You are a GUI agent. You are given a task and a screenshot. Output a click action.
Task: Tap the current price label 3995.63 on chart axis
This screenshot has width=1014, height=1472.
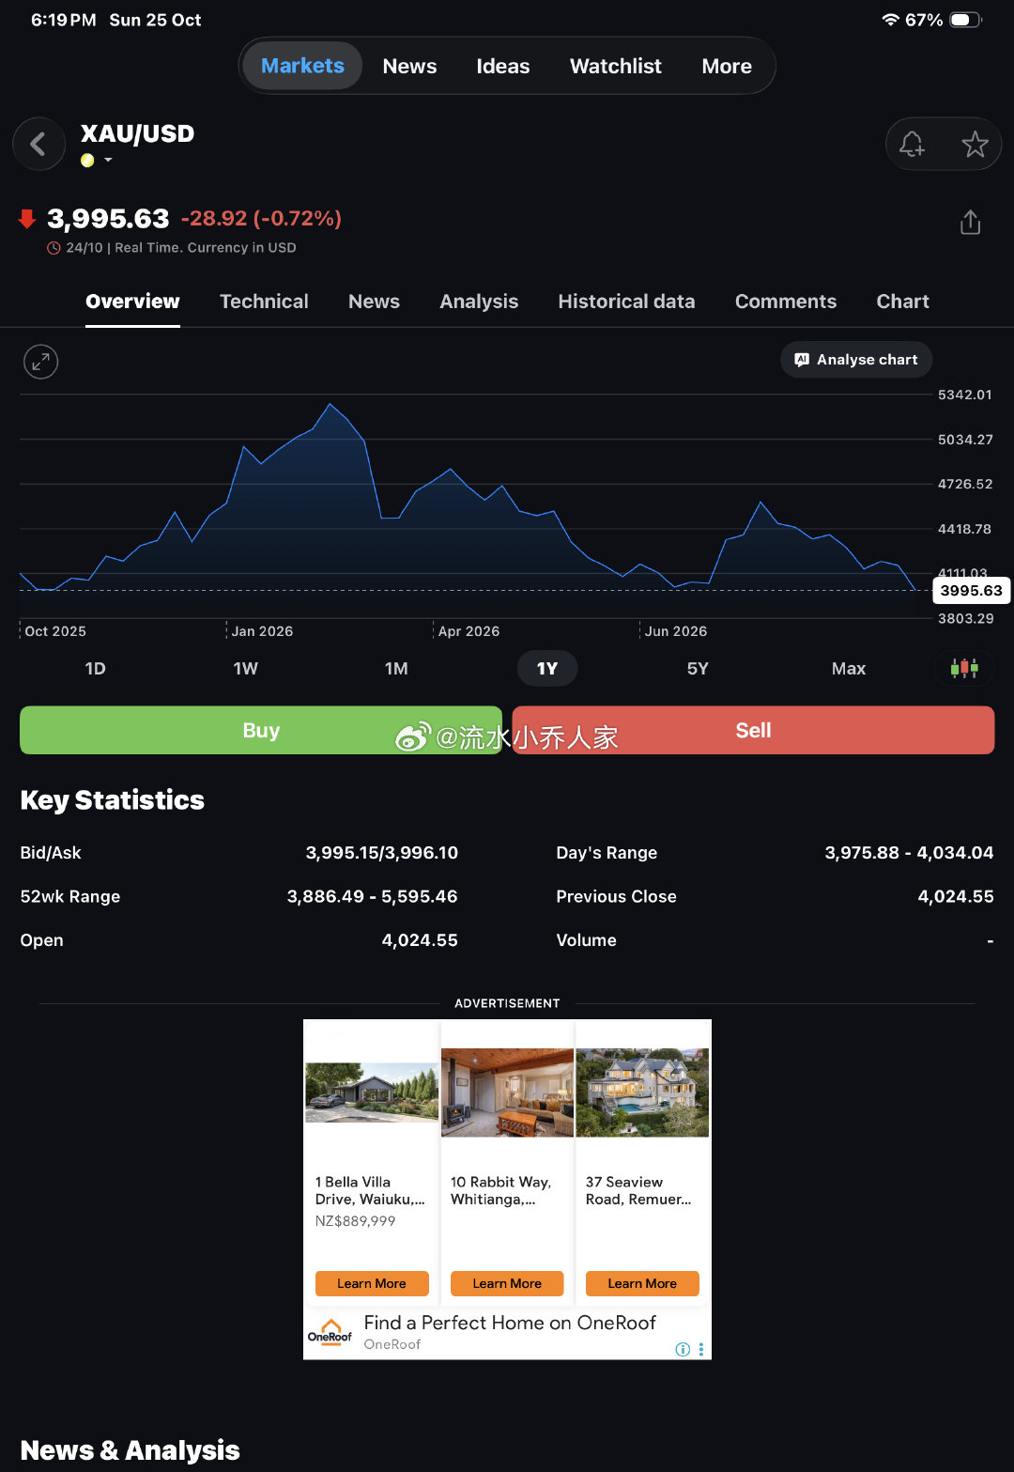[971, 591]
